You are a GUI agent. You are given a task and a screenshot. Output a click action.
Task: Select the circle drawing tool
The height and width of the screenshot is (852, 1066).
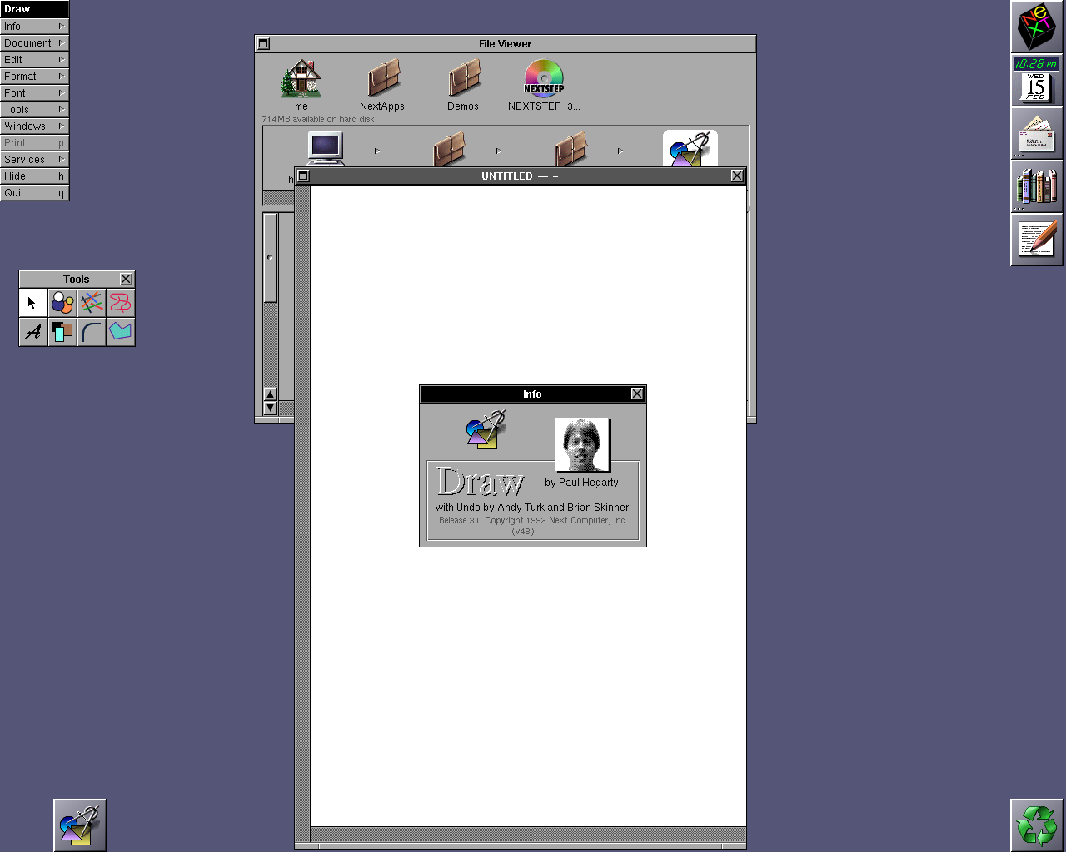pos(62,303)
